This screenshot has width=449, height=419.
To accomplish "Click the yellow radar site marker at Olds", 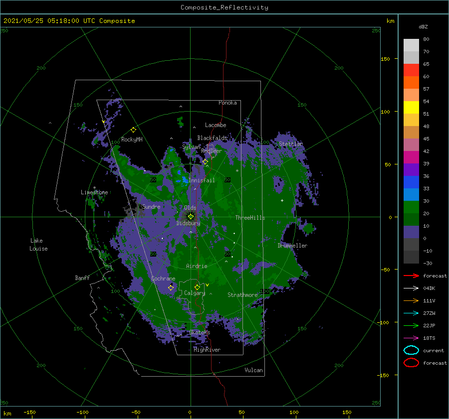I will click(x=191, y=217).
